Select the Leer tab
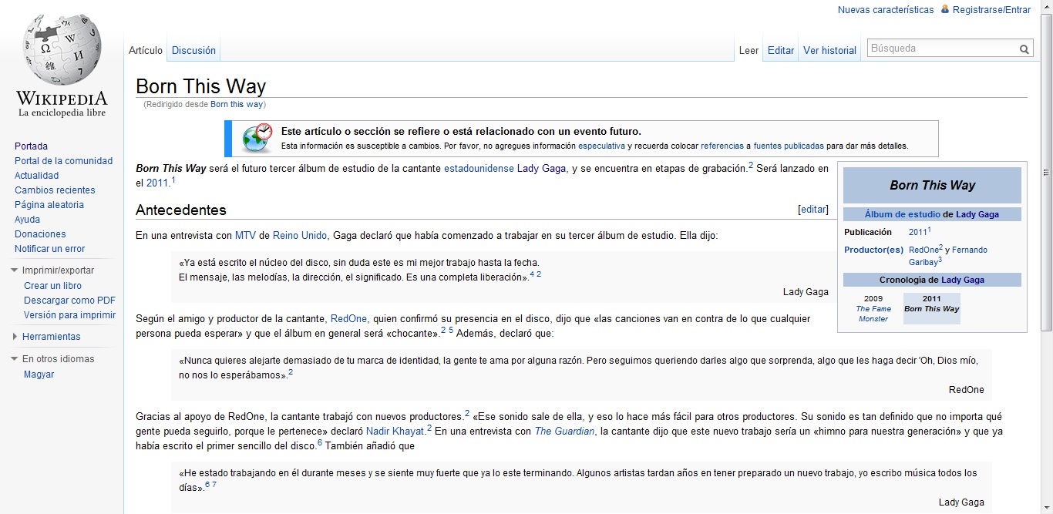This screenshot has width=1053, height=514. point(749,50)
